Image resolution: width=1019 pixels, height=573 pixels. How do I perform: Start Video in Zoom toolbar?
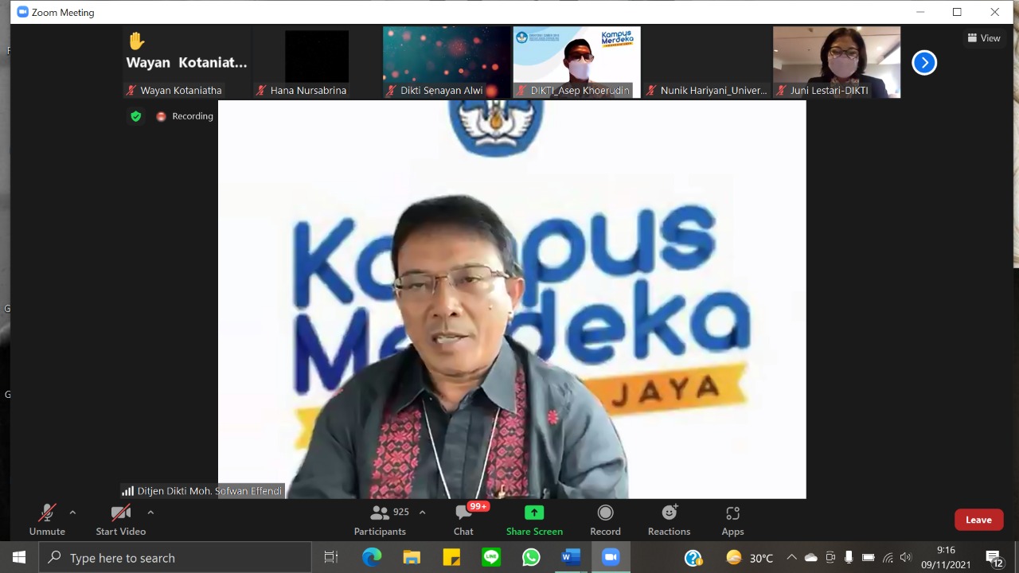pos(121,520)
